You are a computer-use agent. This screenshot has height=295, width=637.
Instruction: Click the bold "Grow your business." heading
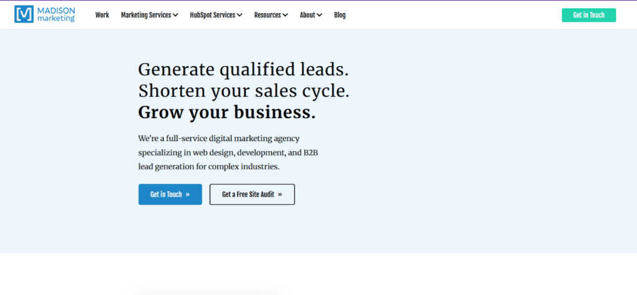pyautogui.click(x=226, y=112)
